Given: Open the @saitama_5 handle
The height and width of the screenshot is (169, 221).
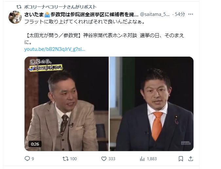Looking at the screenshot, I should pos(155,14).
